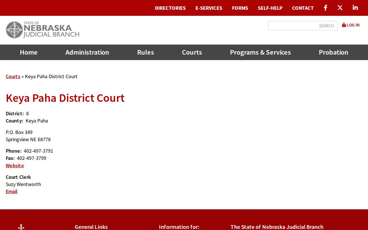
Task: Select the fax number 402-497-3799
Action: pyautogui.click(x=32, y=158)
